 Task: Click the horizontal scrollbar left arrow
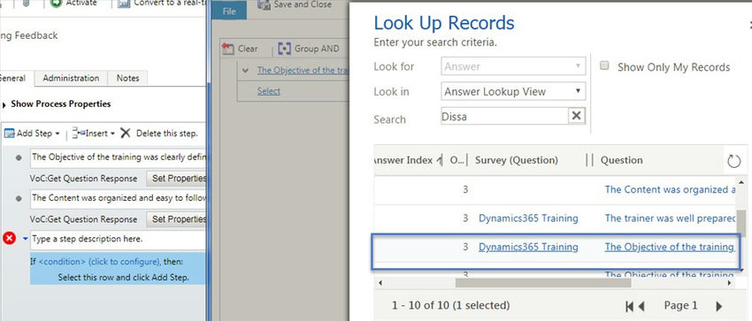tap(380, 283)
